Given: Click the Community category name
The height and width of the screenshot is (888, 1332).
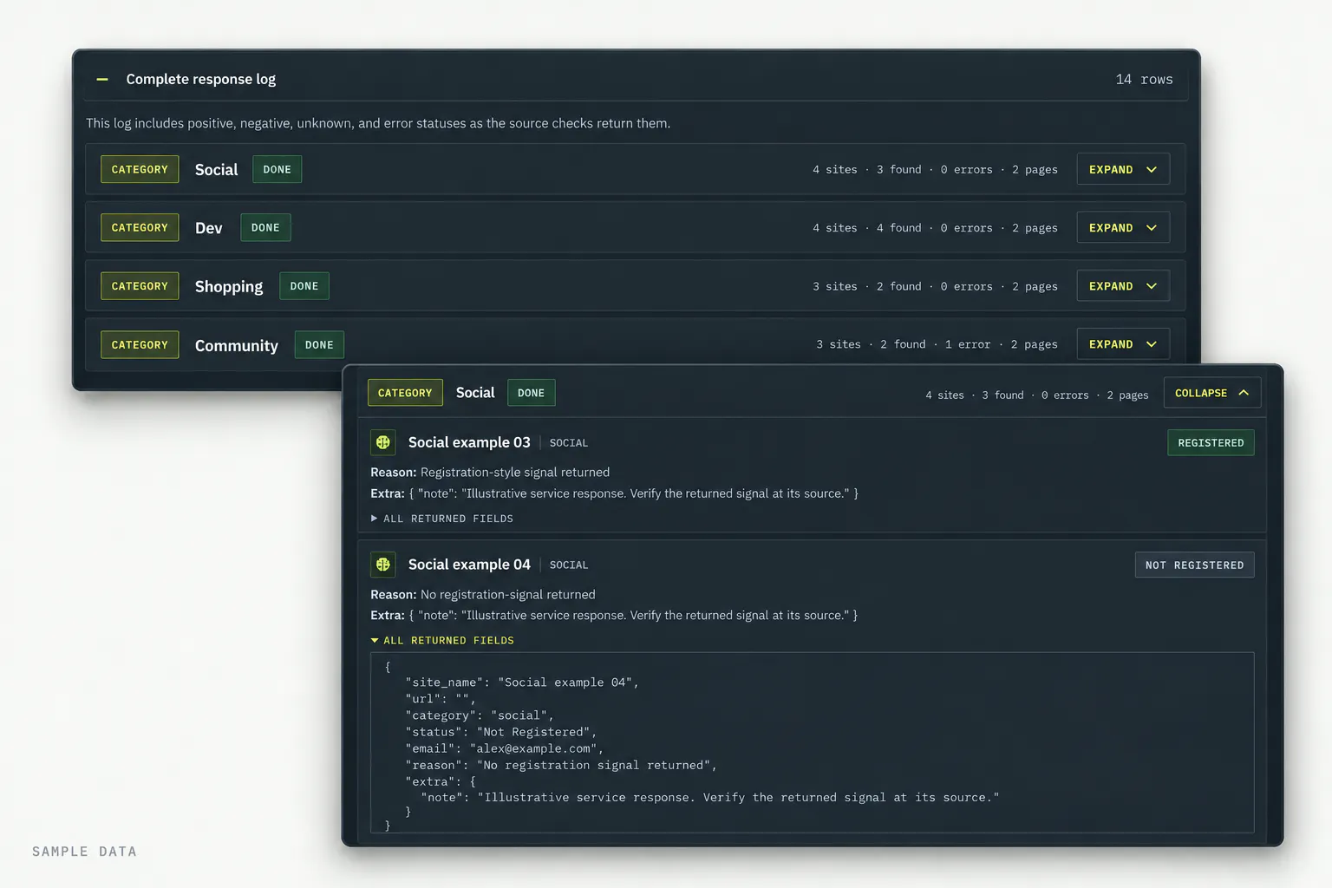Looking at the screenshot, I should pos(237,345).
